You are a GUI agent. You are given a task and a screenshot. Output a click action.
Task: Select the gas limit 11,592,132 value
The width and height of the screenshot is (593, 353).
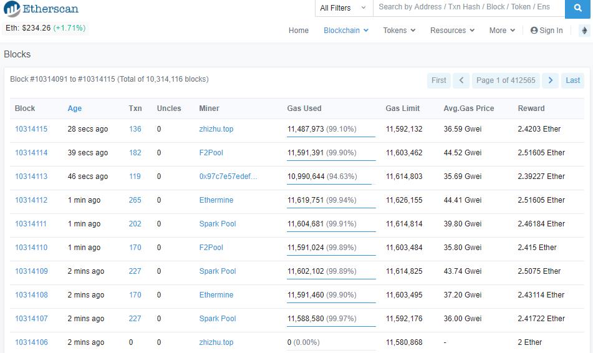404,129
